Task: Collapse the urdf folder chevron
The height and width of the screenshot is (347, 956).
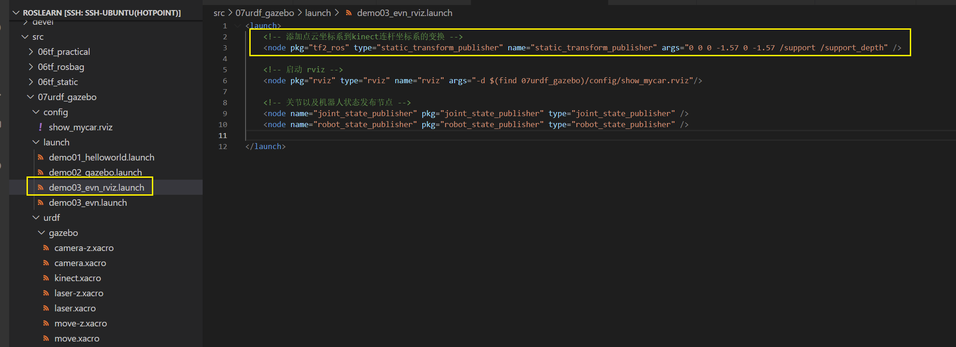Action: pos(36,218)
